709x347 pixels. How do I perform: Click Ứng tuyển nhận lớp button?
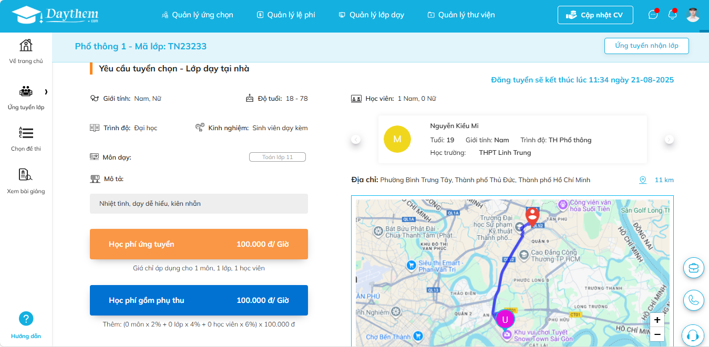click(646, 46)
